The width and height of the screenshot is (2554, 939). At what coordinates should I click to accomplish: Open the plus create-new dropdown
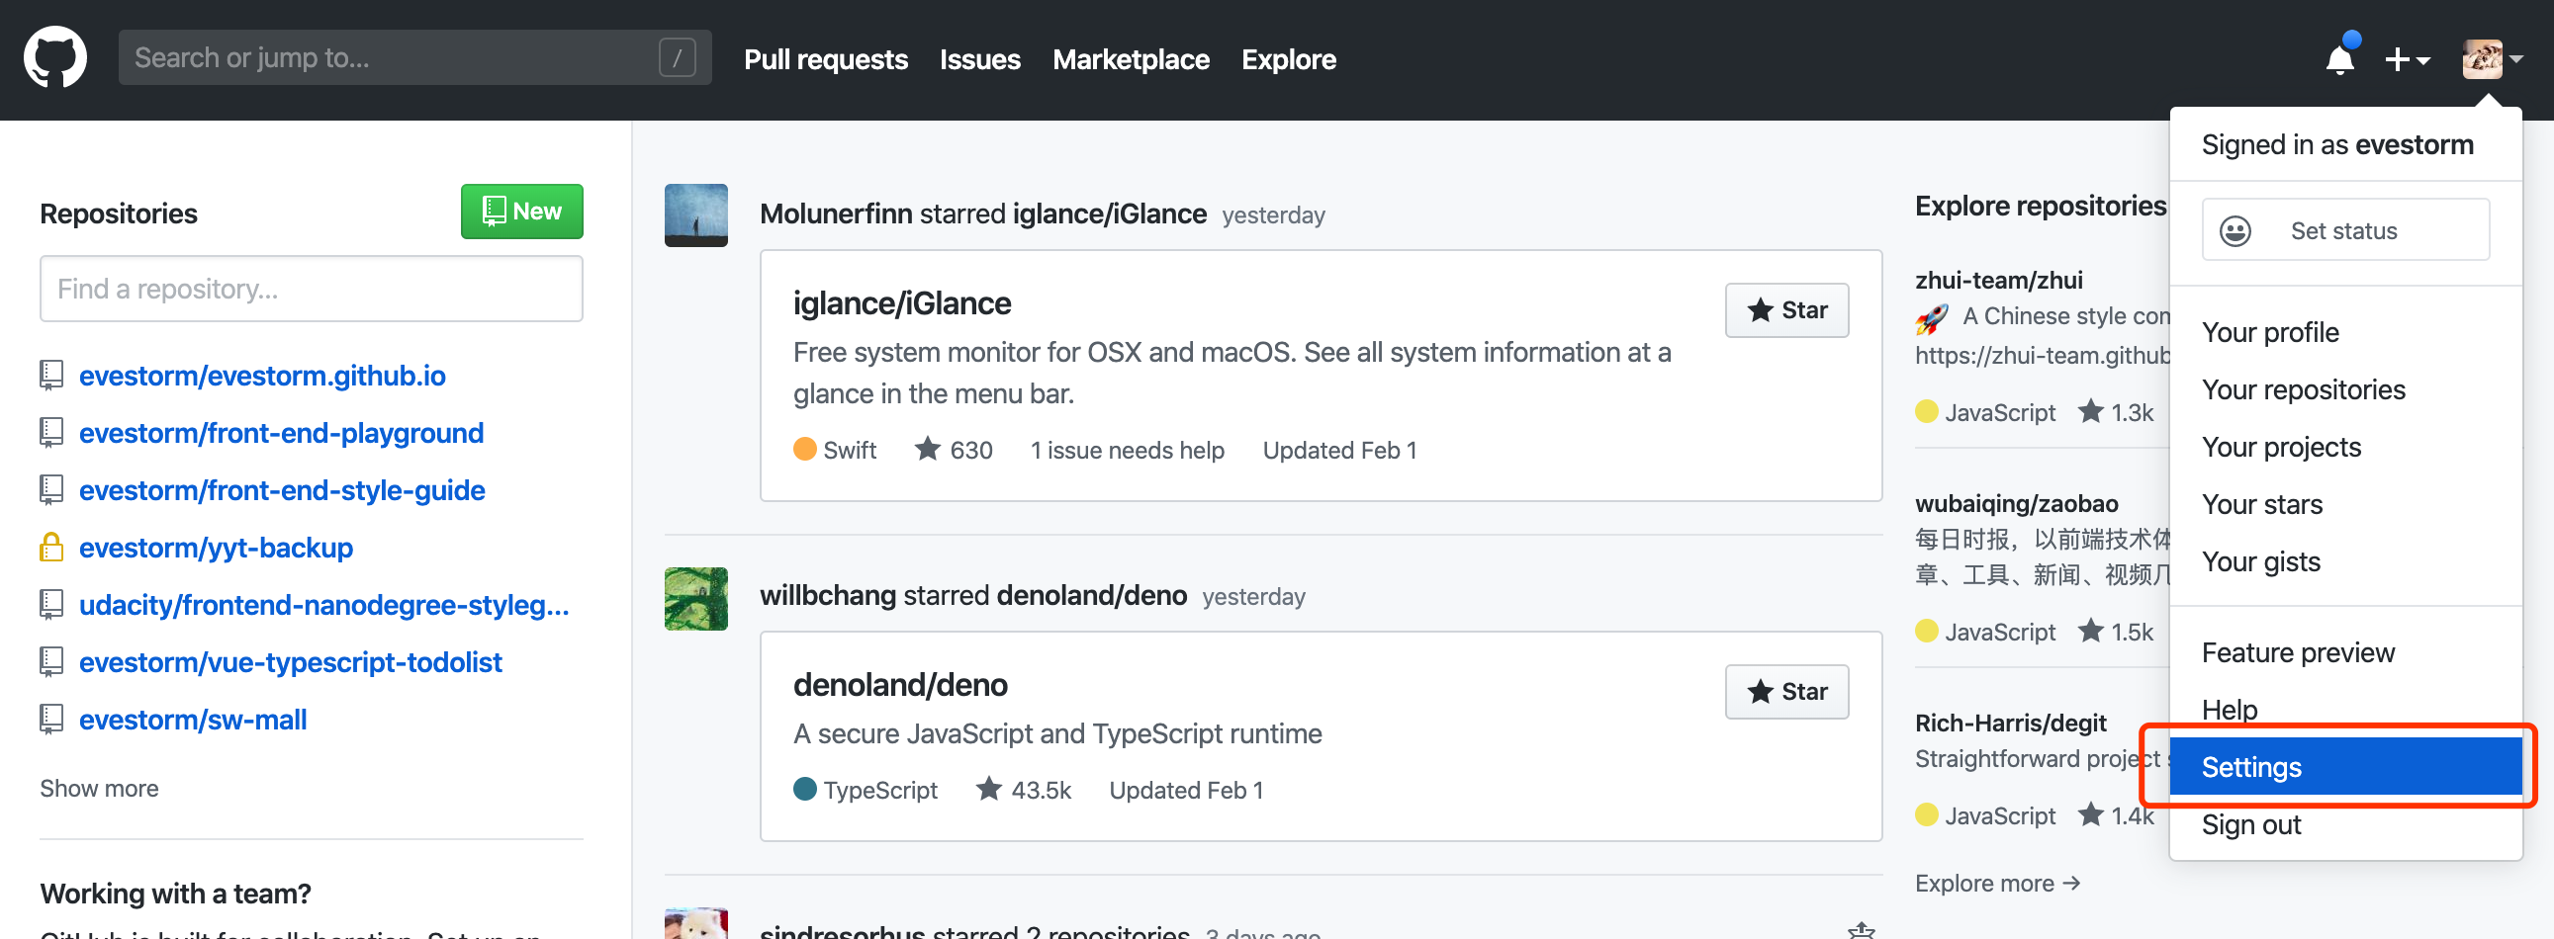coord(2408,59)
